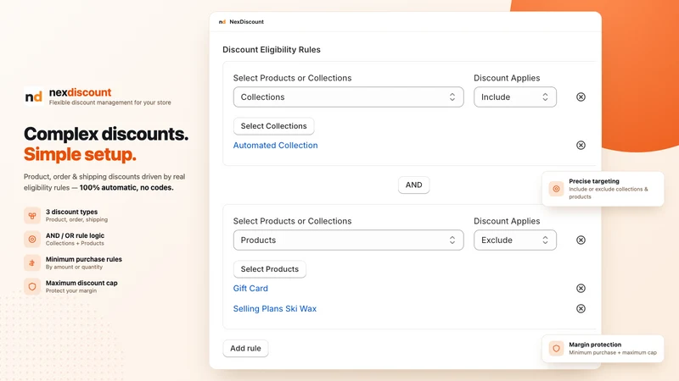Viewport: 679px width, 381px height.
Task: Click the Margin protection title text
Action: click(595, 345)
